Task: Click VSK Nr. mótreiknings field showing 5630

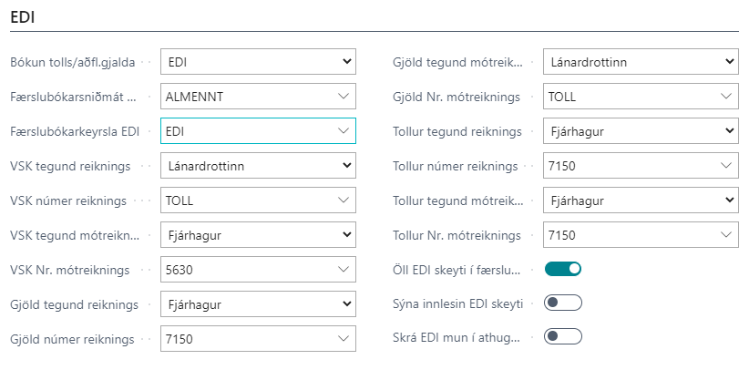Action: (246, 269)
